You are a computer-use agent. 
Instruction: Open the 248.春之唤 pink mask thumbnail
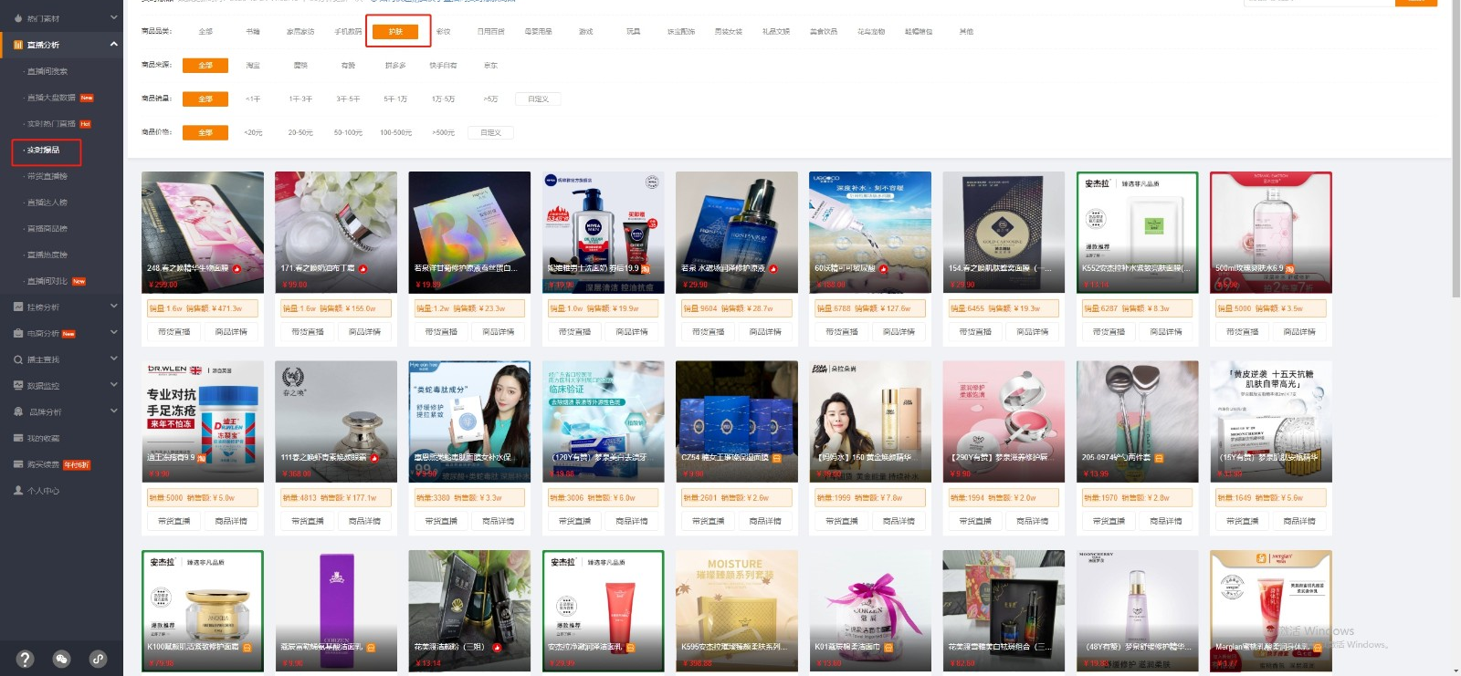coord(203,232)
